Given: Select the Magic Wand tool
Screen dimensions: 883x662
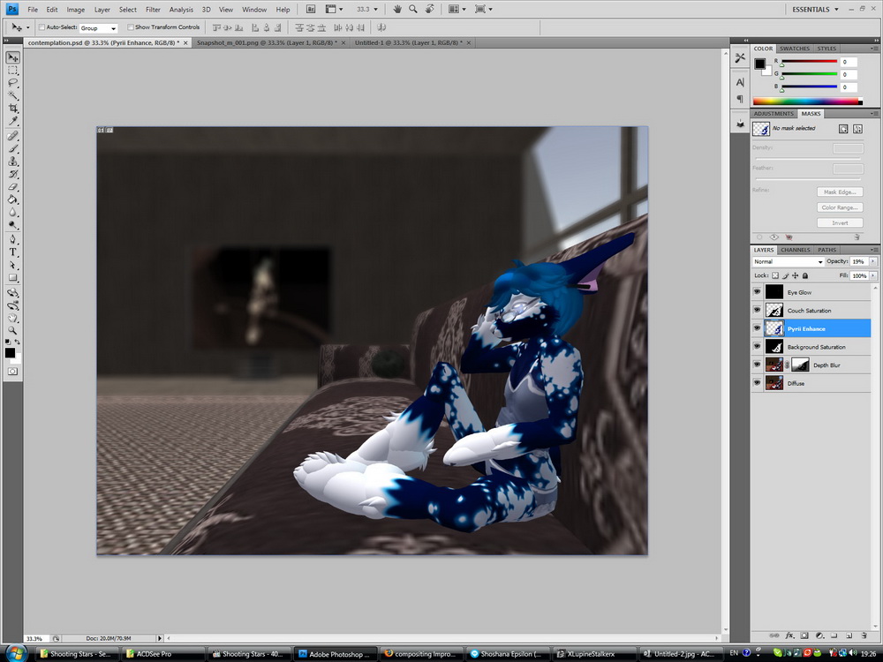Looking at the screenshot, I should (x=13, y=95).
